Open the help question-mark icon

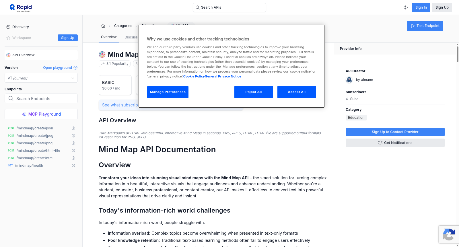point(406,7)
